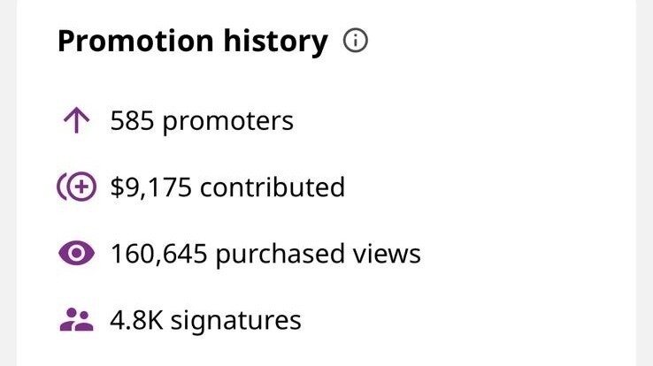Click the word promoters

point(228,121)
